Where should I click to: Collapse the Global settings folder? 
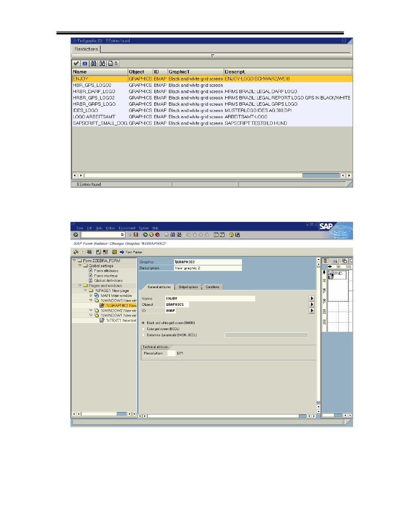point(80,265)
